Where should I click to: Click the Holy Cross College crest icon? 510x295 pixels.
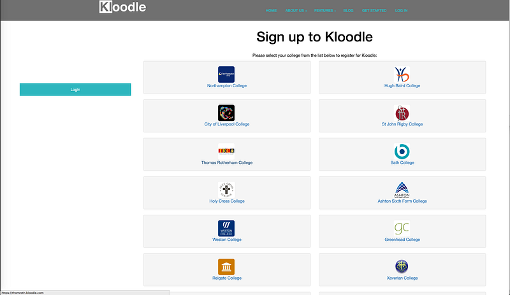[226, 189]
